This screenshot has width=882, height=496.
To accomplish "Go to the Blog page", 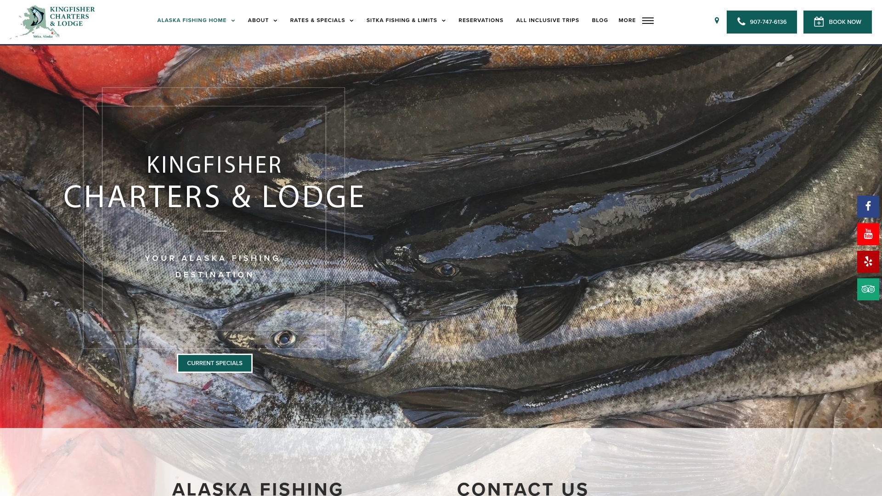I will click(x=599, y=21).
